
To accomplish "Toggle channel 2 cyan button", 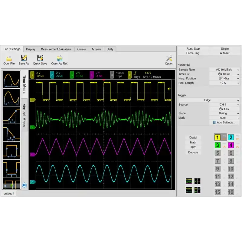I will (231, 137).
